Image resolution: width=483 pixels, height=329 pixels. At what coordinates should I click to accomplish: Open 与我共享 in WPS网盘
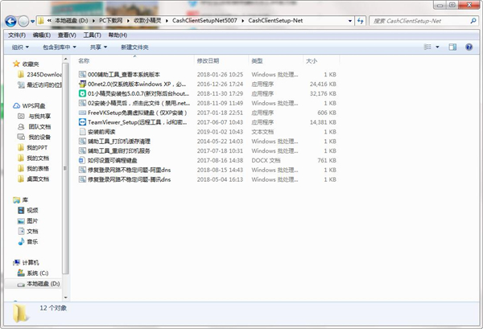click(x=34, y=116)
